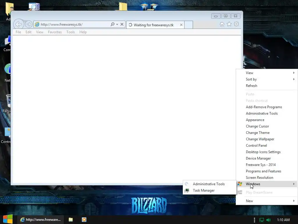This screenshot has width=298, height=224.
Task: Stop loading with the address bar X
Action: pos(122,24)
